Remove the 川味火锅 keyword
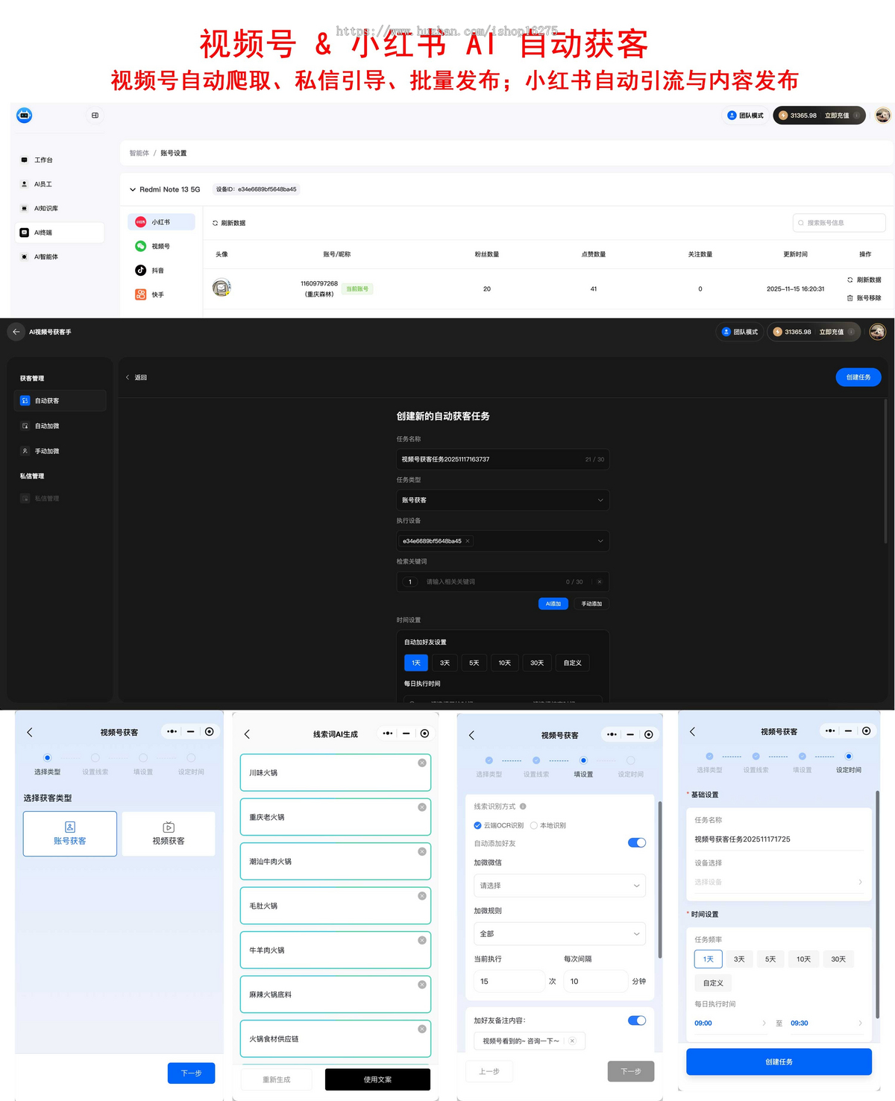The height and width of the screenshot is (1101, 895). pos(422,763)
